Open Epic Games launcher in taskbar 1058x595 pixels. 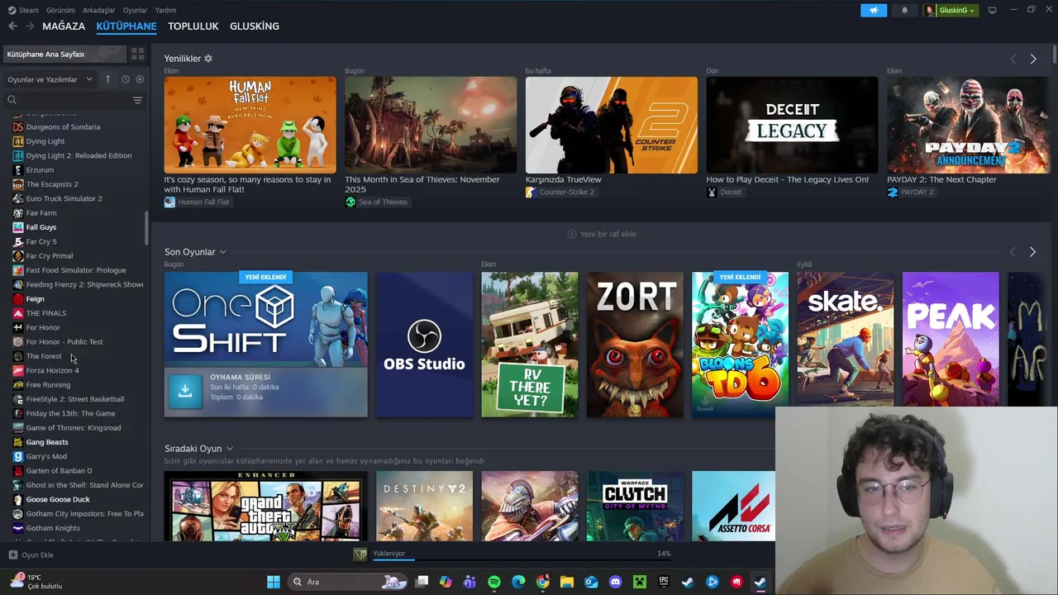(664, 582)
